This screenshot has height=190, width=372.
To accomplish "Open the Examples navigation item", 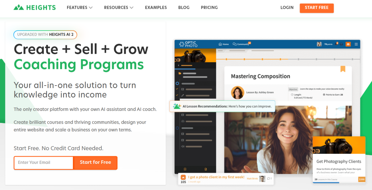I will coord(156,8).
